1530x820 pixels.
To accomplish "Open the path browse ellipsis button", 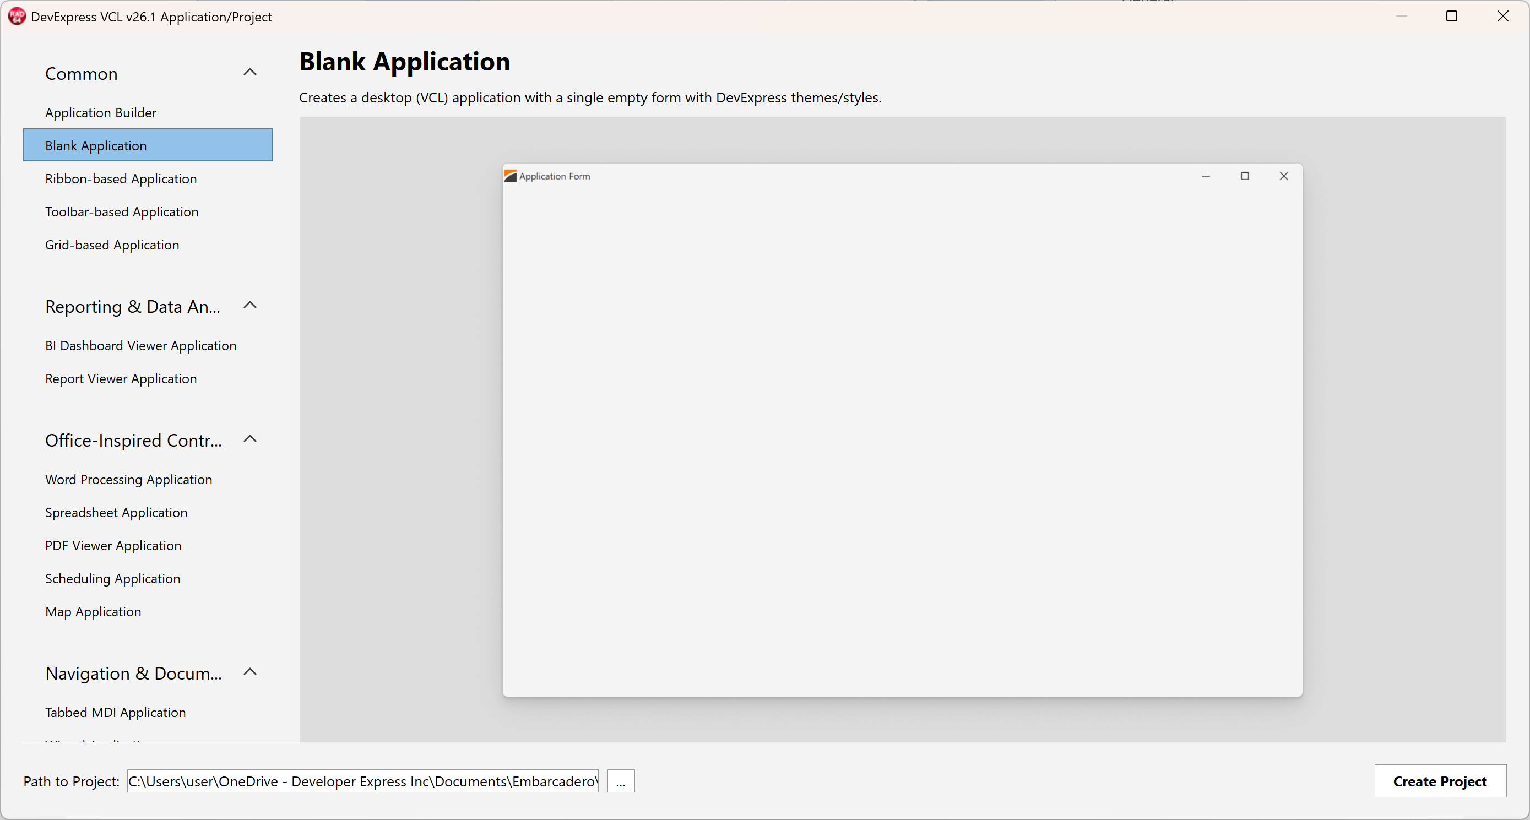I will coord(621,781).
